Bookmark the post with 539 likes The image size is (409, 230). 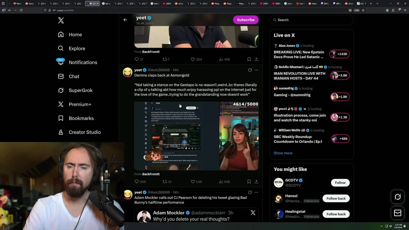(x=249, y=182)
